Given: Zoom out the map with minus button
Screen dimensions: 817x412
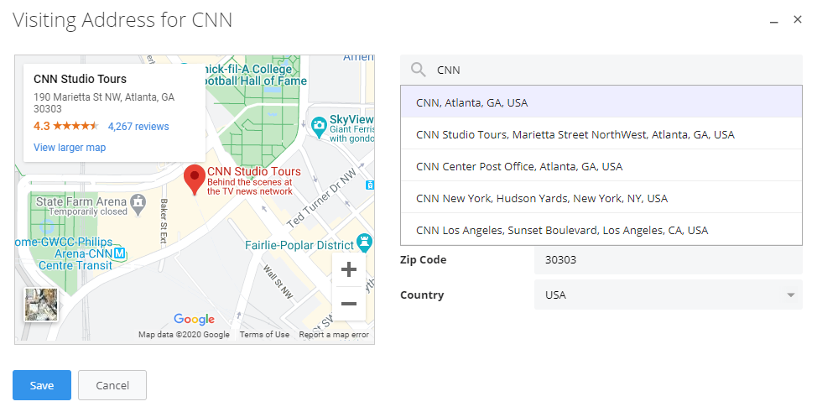Looking at the screenshot, I should 349,304.
